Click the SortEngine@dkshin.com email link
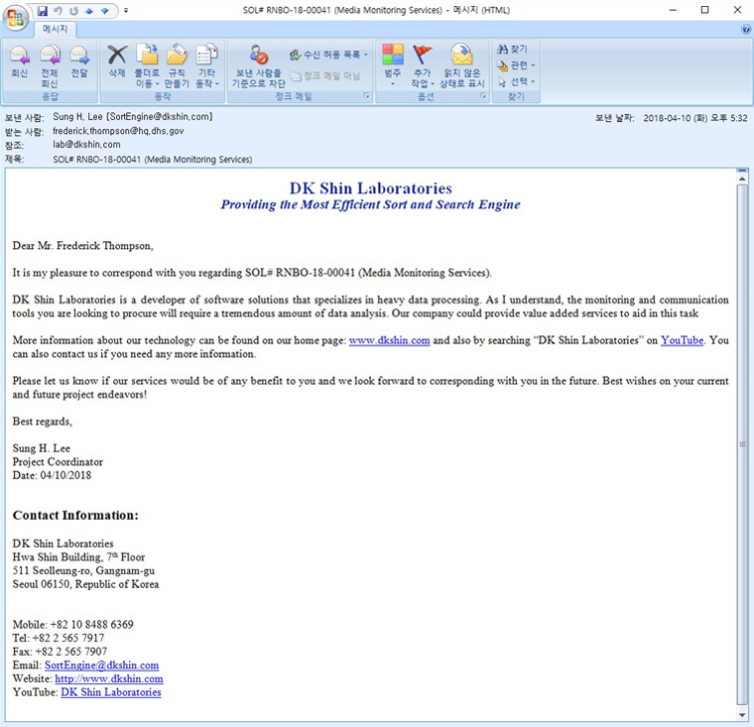 [x=101, y=666]
